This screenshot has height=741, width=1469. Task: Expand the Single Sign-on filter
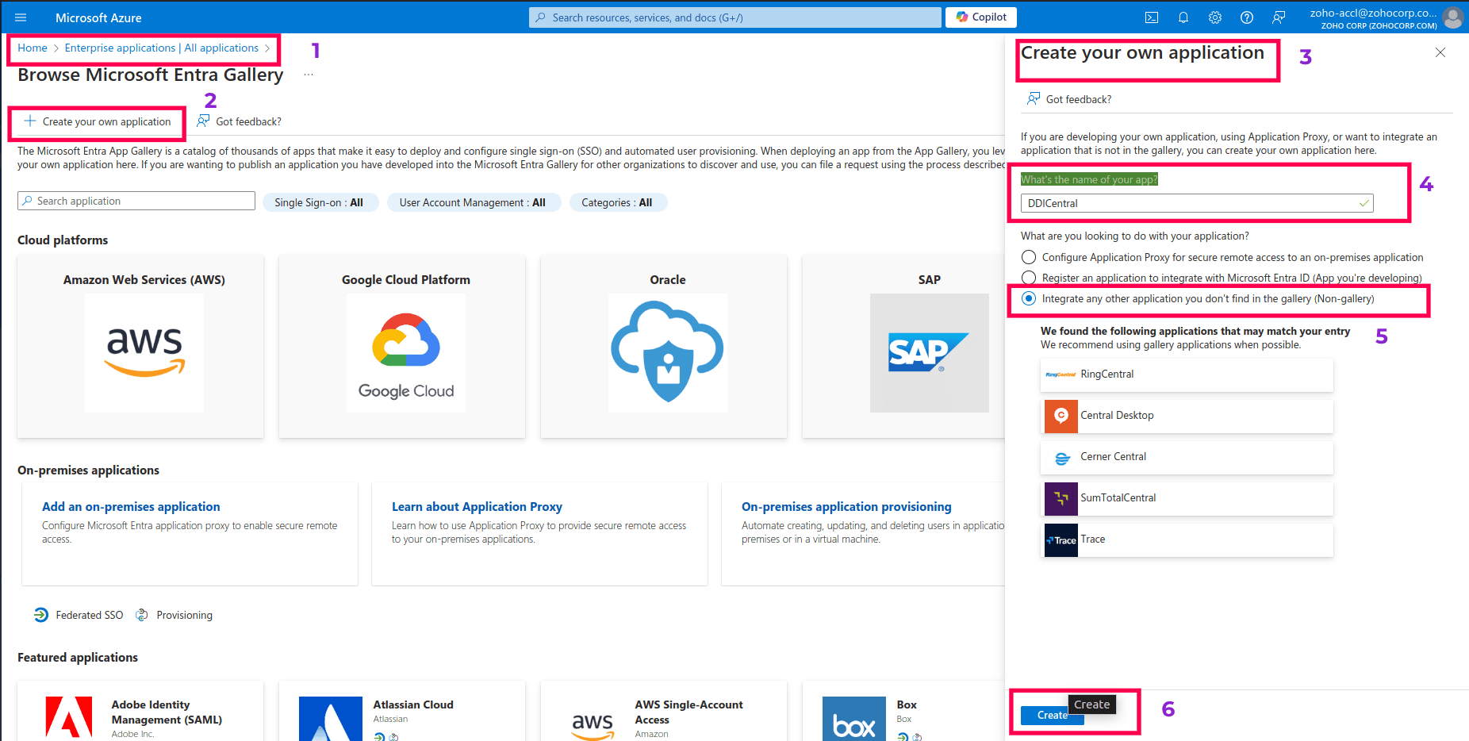319,203
